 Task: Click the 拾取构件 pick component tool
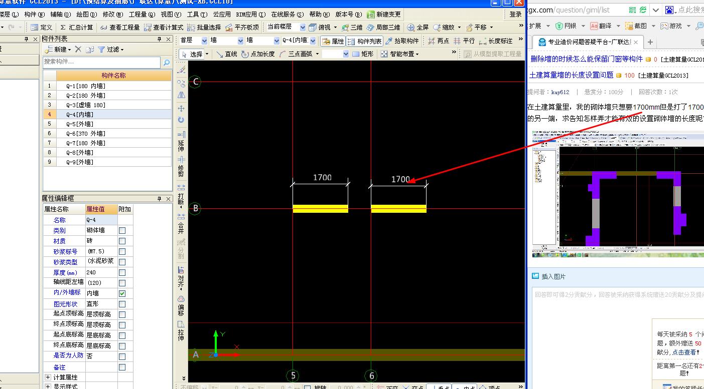(x=402, y=41)
